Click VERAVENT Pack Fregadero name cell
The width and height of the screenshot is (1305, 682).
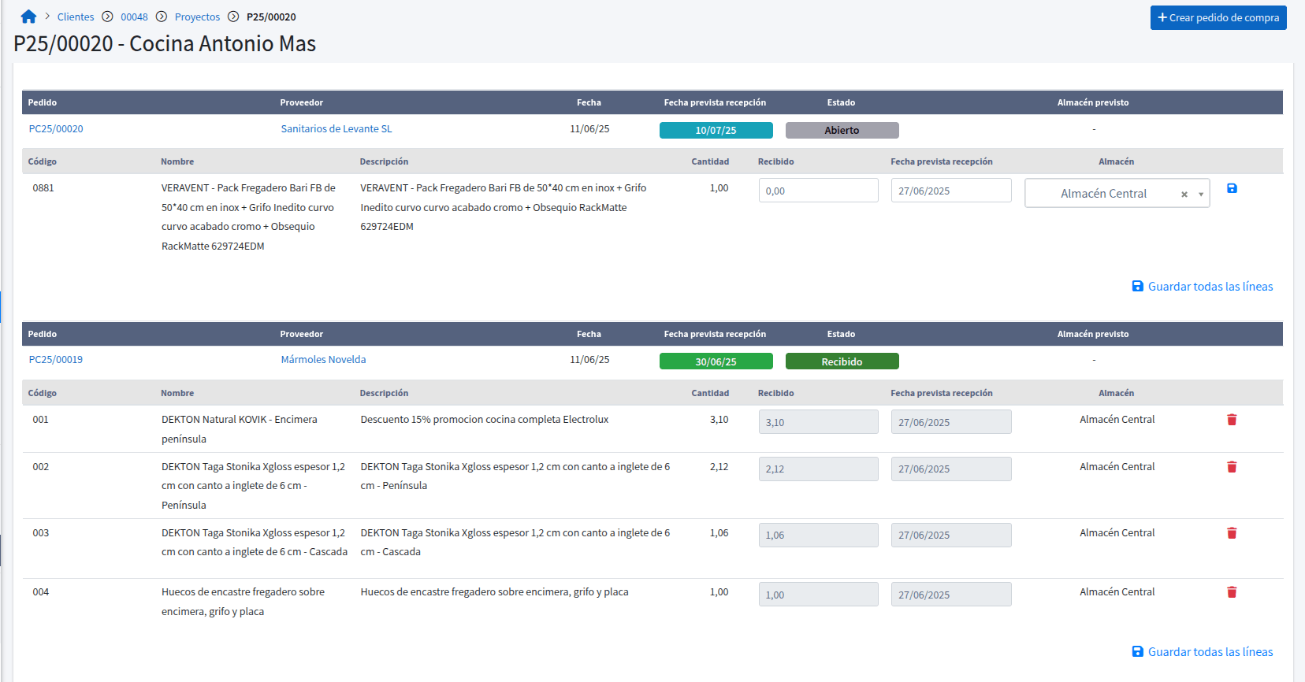click(x=248, y=217)
